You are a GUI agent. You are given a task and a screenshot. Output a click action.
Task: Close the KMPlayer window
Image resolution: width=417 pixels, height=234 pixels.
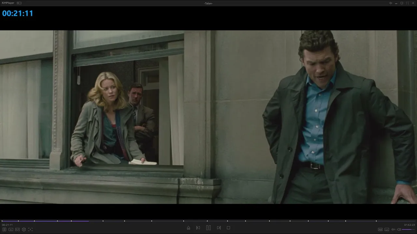(x=413, y=3)
